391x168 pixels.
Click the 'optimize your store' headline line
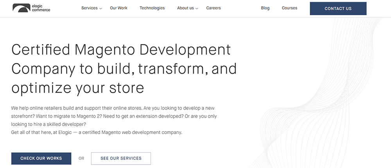coord(77,88)
